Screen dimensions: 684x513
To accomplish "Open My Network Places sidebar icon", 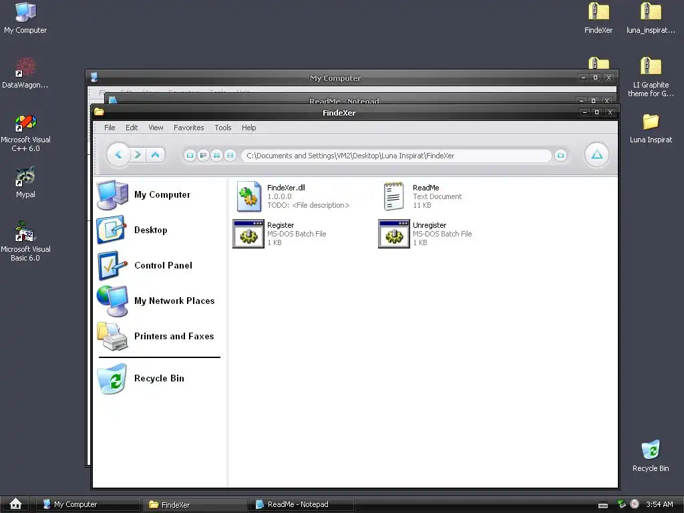I will point(112,301).
